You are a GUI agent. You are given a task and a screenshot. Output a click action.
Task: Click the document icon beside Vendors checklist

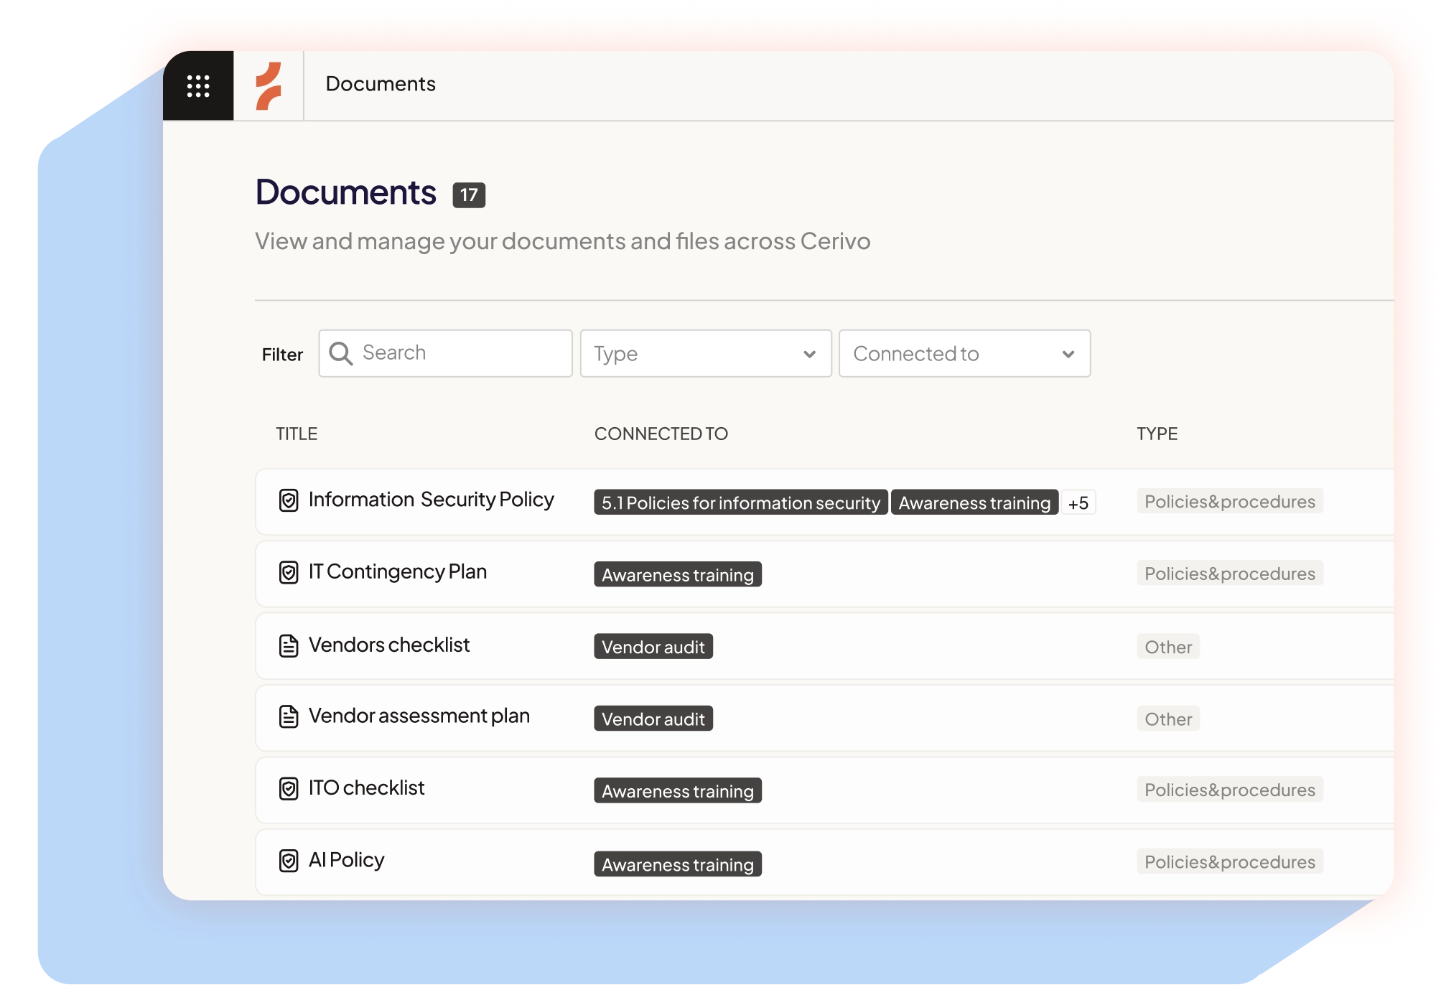coord(288,645)
